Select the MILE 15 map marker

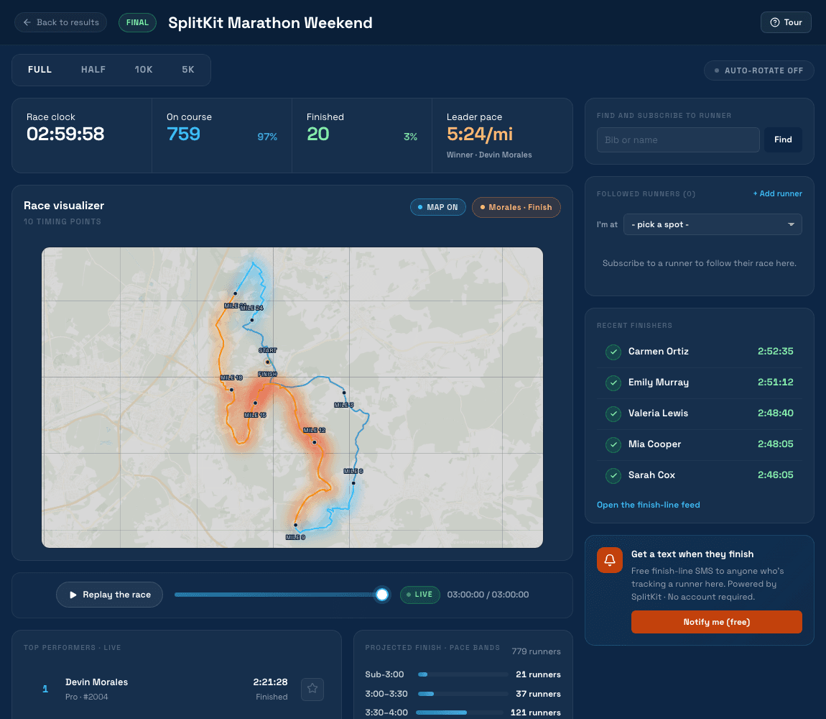[256, 403]
